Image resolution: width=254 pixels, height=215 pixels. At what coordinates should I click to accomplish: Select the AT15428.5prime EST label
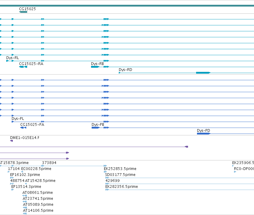click(40, 181)
